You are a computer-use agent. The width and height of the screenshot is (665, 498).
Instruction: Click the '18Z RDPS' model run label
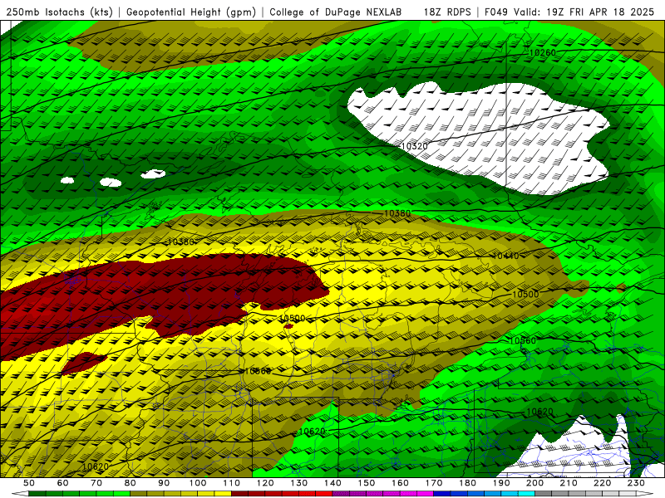[x=447, y=12]
